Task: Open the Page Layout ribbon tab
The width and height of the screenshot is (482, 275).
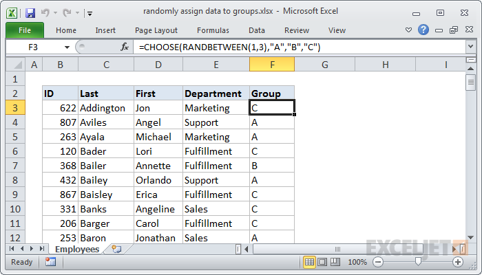Action: click(156, 30)
